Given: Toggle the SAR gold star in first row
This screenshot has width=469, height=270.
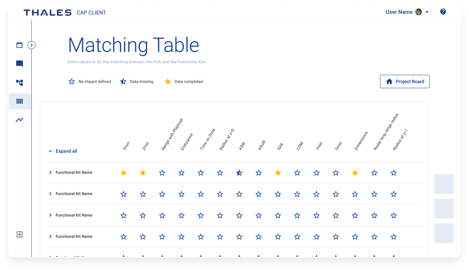Looking at the screenshot, I should click(278, 173).
